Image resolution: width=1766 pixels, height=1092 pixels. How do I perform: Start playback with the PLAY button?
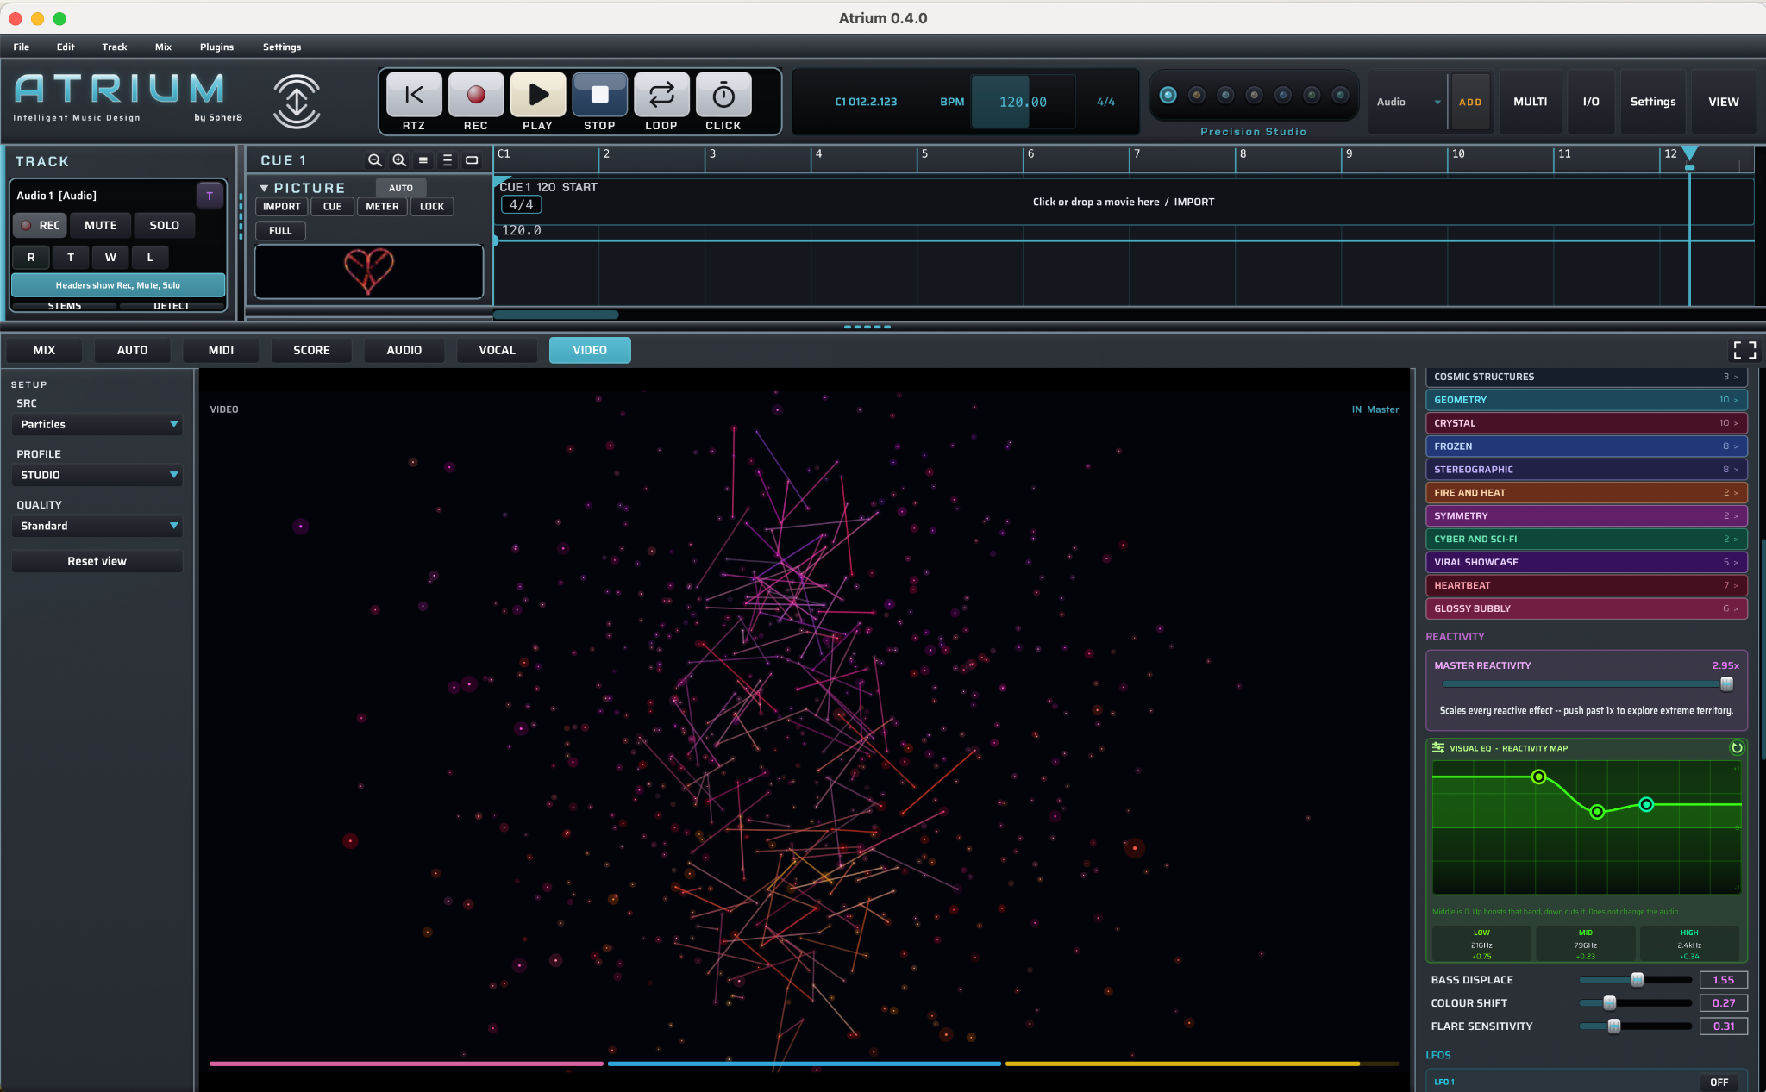pyautogui.click(x=538, y=95)
